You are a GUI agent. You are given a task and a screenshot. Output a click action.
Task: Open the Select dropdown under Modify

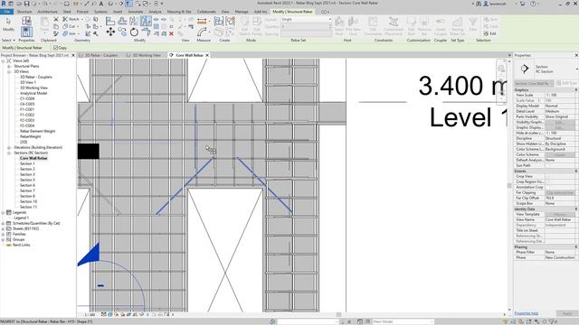tap(8, 40)
